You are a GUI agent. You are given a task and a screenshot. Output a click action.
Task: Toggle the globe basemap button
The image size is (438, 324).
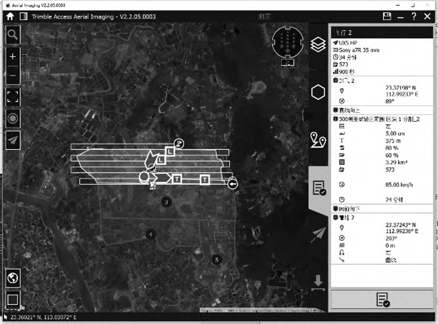[x=13, y=278]
